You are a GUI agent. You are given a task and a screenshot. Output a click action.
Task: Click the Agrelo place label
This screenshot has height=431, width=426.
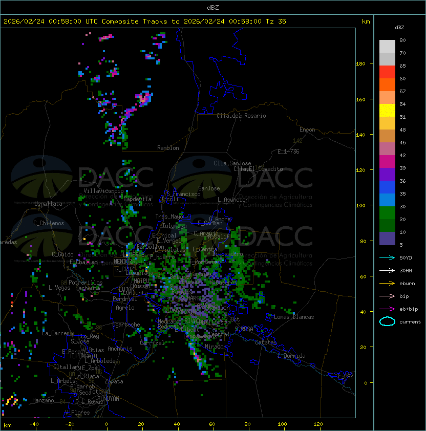[125, 308]
